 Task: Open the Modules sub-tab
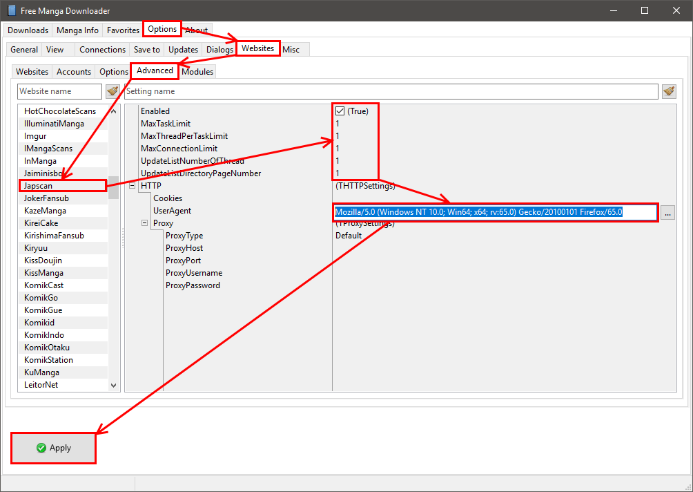pos(197,72)
